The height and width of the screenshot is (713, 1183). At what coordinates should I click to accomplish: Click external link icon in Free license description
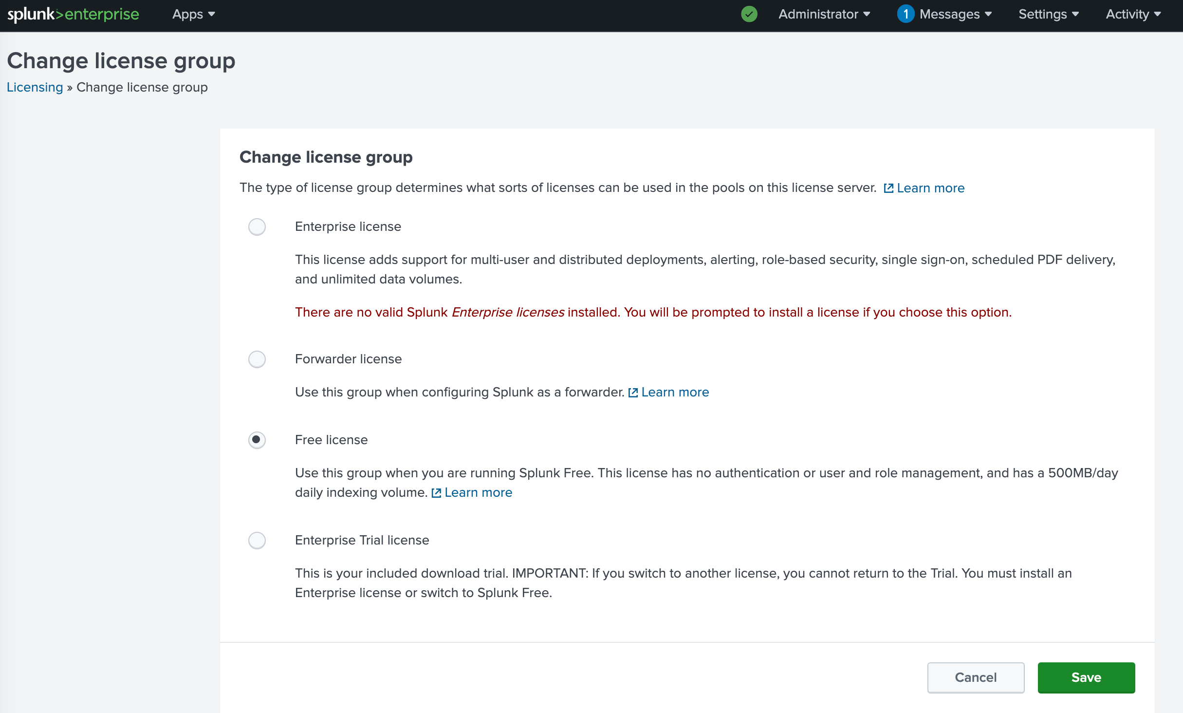tap(436, 493)
